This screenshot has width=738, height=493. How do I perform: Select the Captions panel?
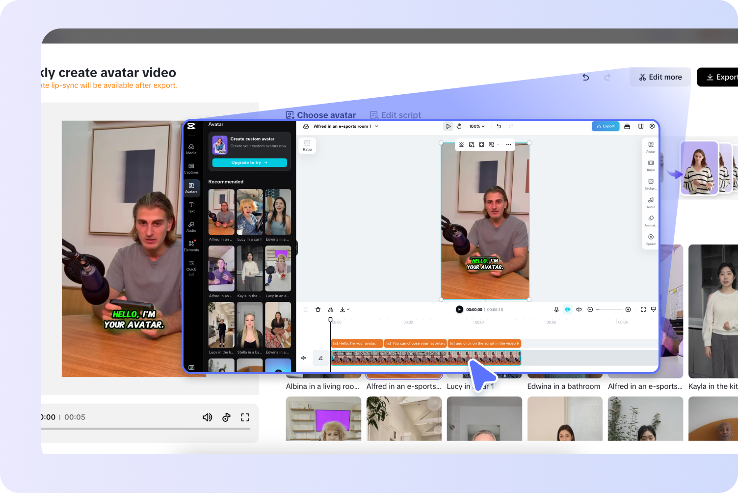[x=191, y=169]
